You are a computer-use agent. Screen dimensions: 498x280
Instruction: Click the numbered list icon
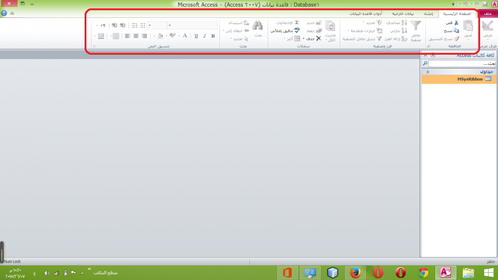click(134, 25)
